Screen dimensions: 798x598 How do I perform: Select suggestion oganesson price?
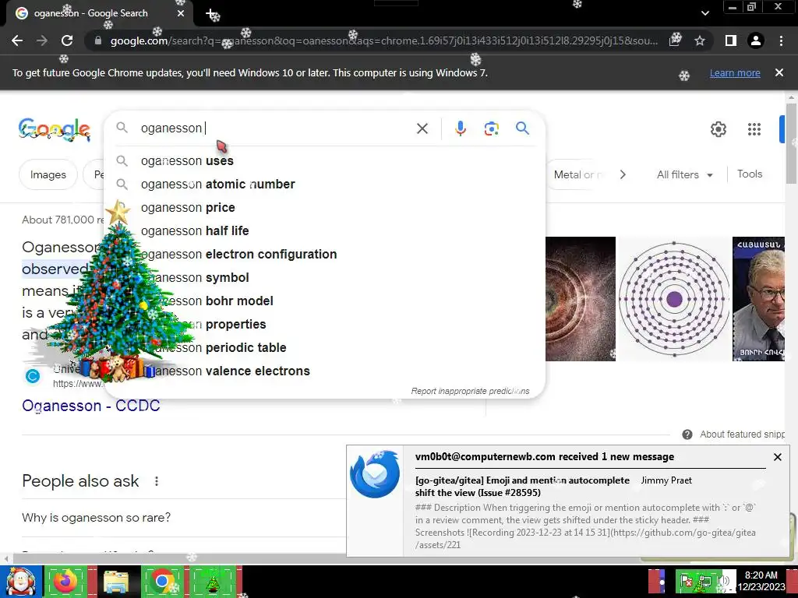pos(324,207)
